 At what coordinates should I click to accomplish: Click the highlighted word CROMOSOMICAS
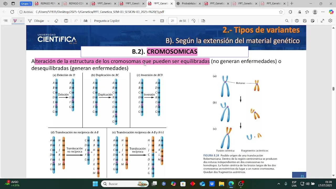172,51
